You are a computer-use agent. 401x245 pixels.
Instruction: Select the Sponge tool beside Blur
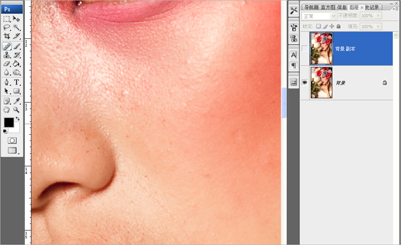(17, 72)
